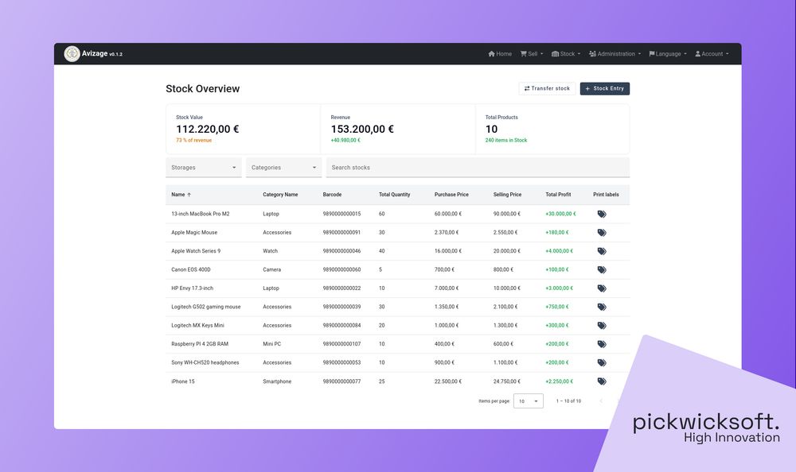
Task: Click tag icon for Sony WH-CH520 headphones
Action: (602, 362)
